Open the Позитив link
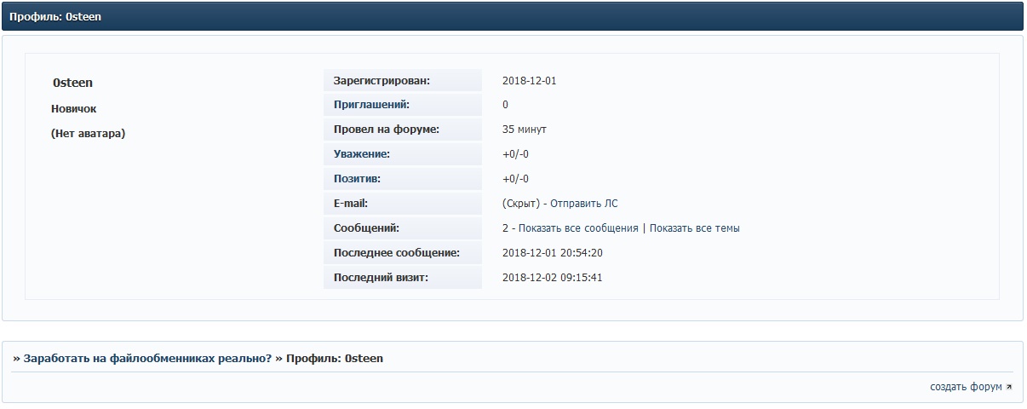Viewport: 1027px width, 409px height. (x=357, y=179)
